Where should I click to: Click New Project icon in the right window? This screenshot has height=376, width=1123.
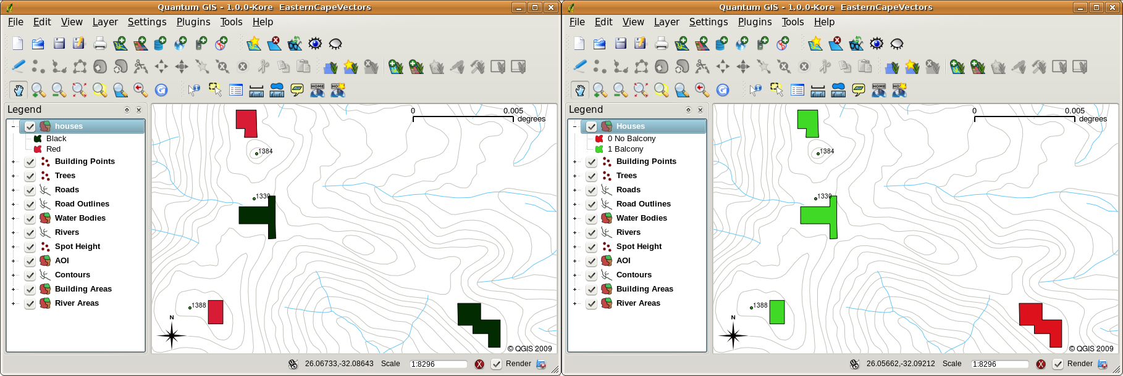579,43
